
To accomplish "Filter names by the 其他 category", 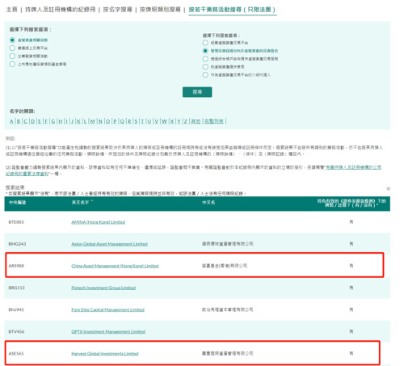I will pos(196,121).
